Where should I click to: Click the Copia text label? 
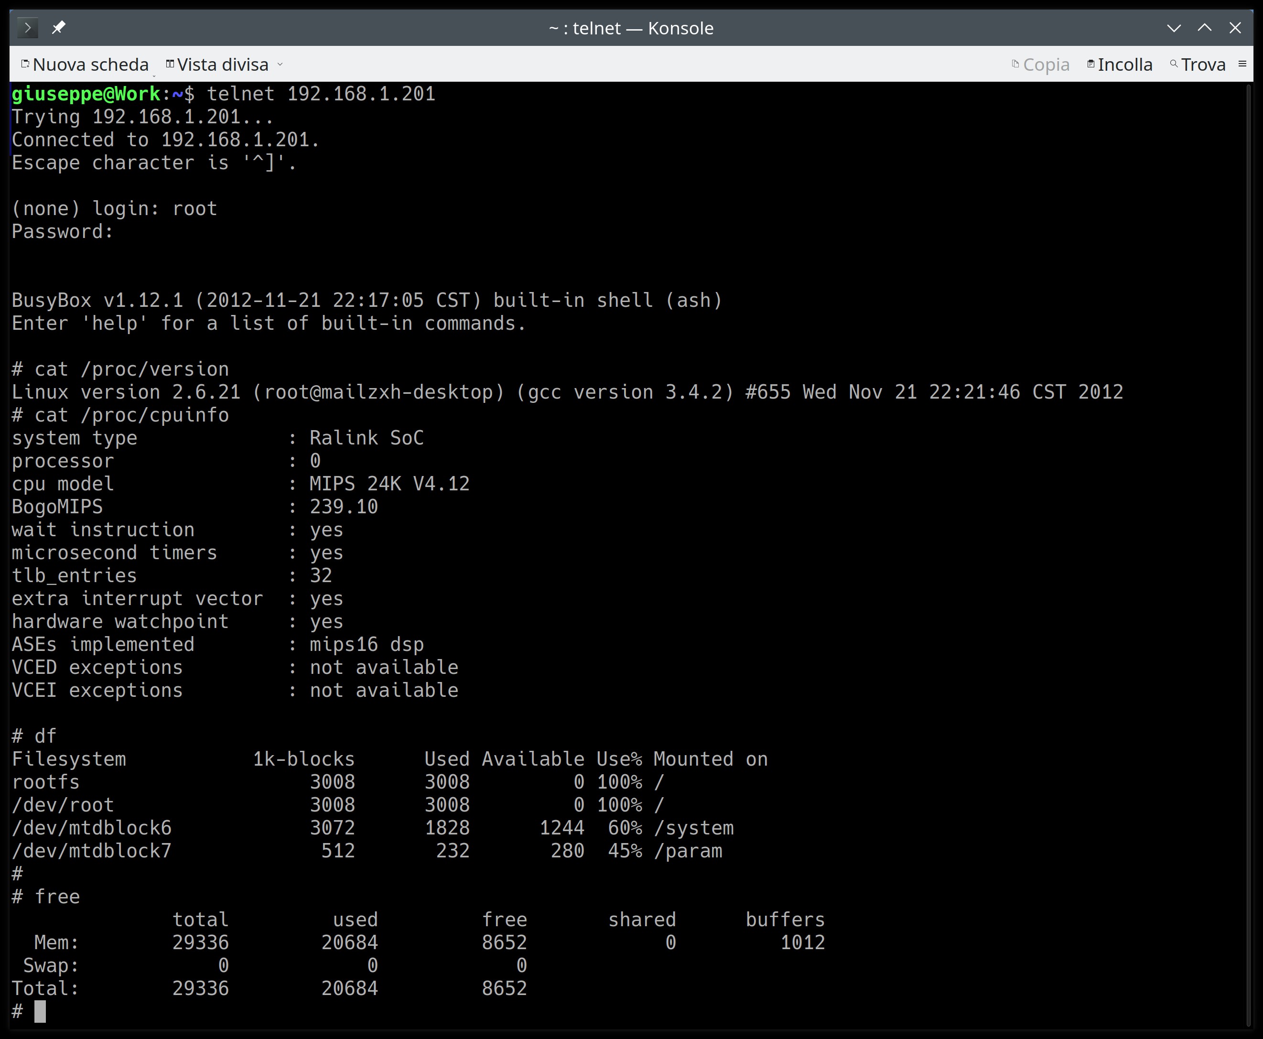click(x=1046, y=65)
